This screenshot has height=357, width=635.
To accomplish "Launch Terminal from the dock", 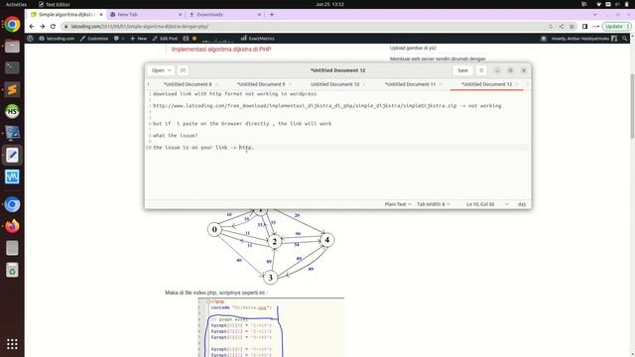I will (12, 67).
